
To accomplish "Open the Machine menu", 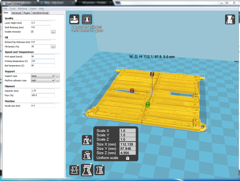I will click(23, 8).
